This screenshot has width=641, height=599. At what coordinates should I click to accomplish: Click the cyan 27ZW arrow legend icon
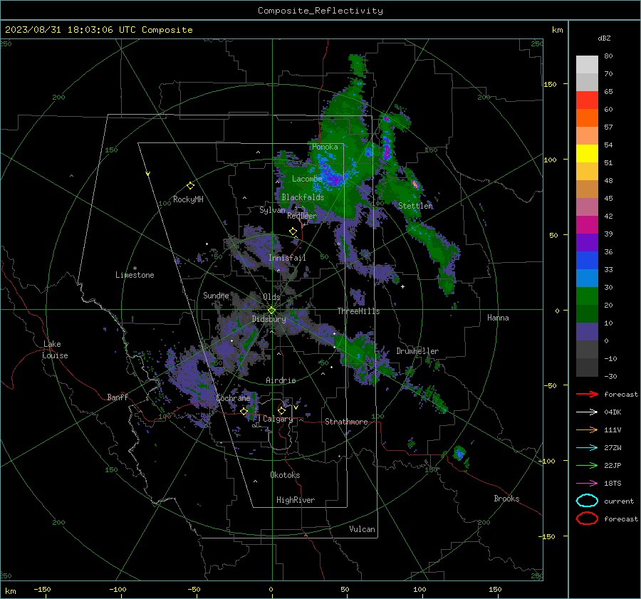pos(587,448)
